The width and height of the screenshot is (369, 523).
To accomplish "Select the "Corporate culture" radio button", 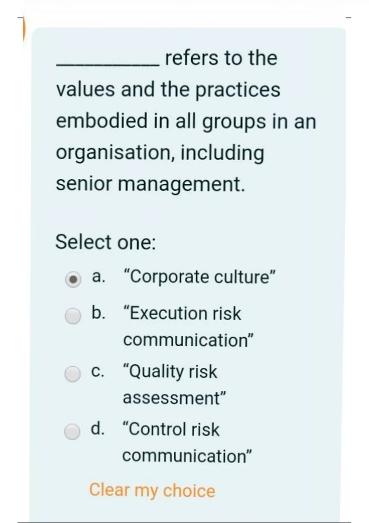I will pos(73,279).
